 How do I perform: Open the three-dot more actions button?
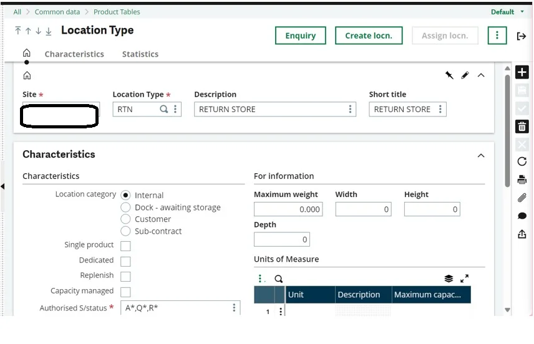tap(497, 36)
